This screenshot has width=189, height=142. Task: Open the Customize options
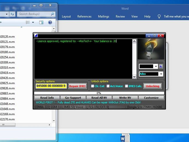(x=151, y=98)
